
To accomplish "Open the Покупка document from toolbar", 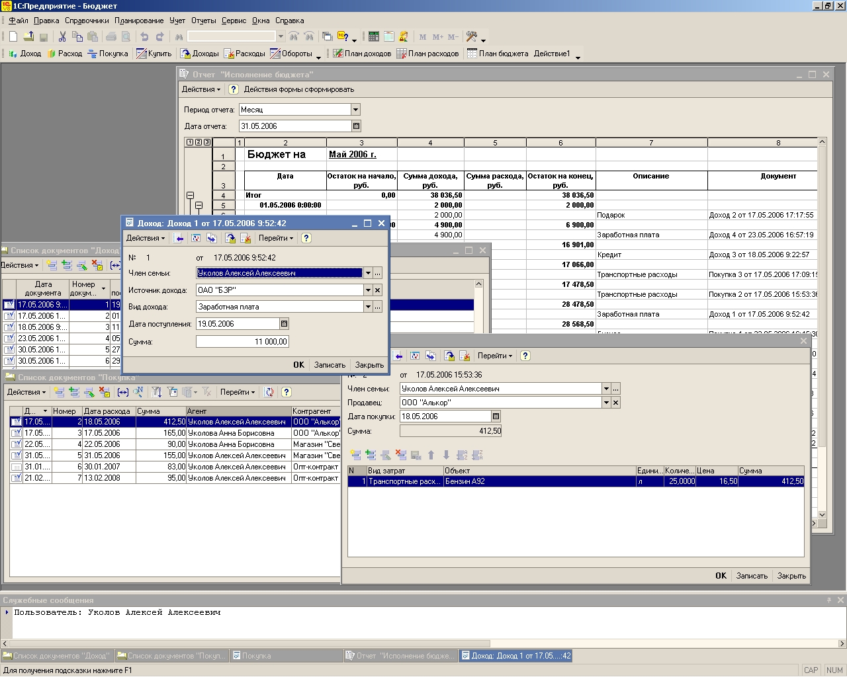I will pyautogui.click(x=107, y=54).
